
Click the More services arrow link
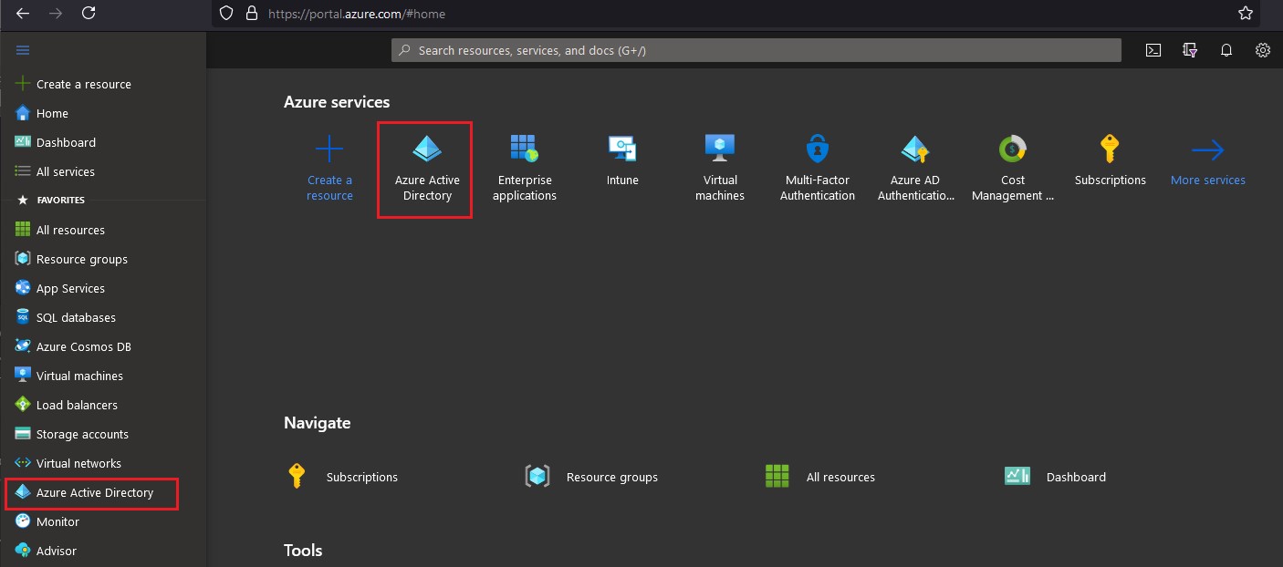[x=1208, y=162]
